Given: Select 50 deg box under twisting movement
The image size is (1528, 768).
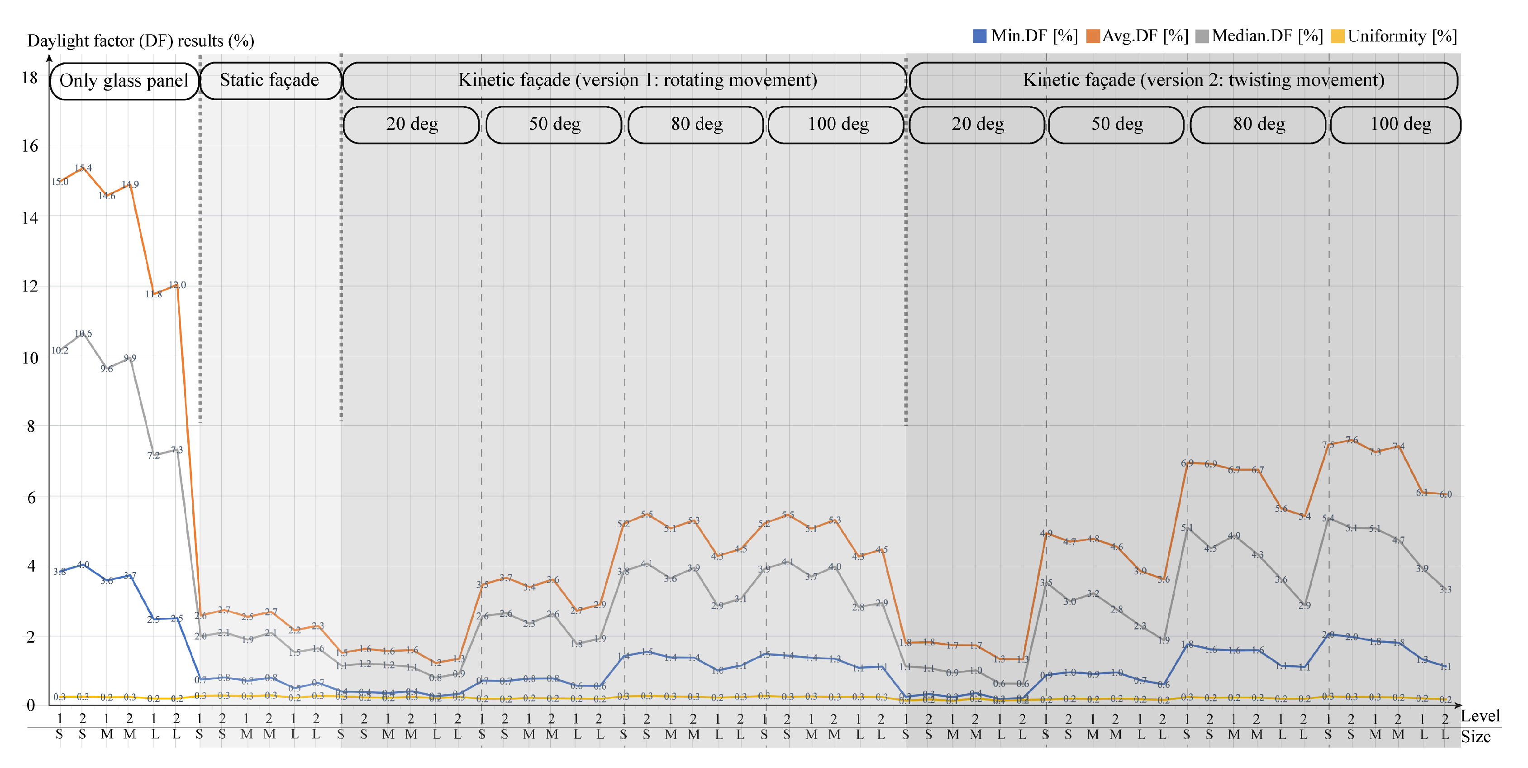Looking at the screenshot, I should (x=1117, y=124).
